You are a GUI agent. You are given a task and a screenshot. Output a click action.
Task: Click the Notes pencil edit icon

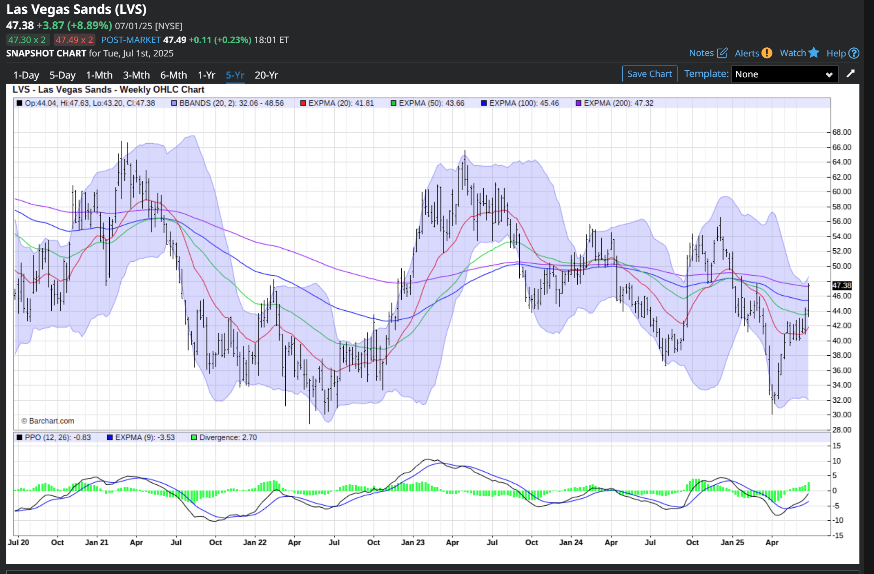[x=722, y=53]
